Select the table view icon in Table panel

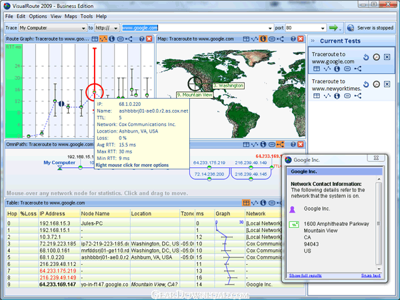click(x=246, y=203)
